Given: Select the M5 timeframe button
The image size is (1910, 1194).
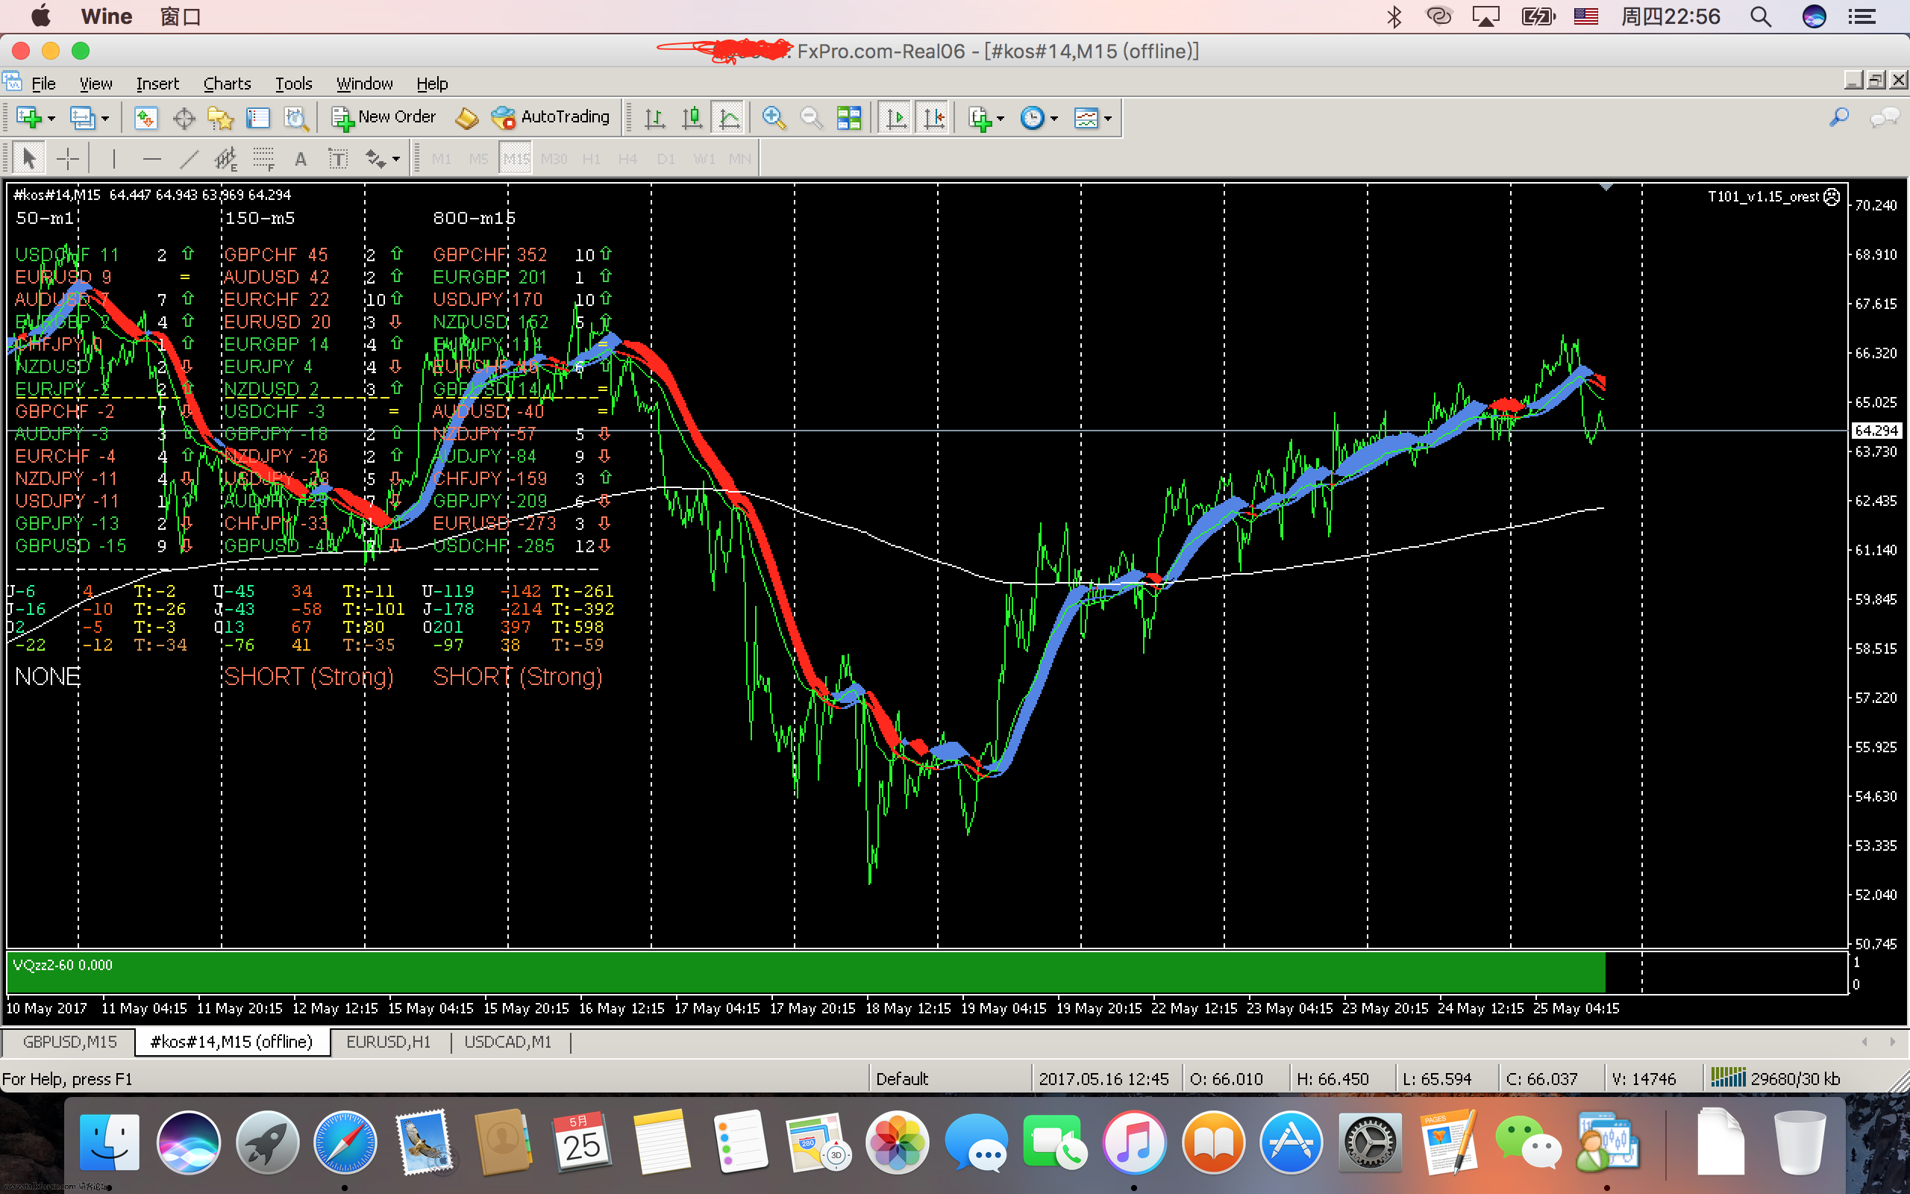Looking at the screenshot, I should 478,159.
